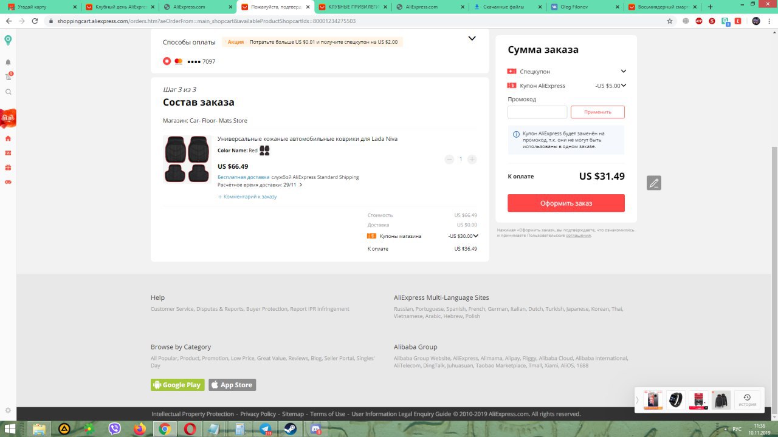
Task: Open the Lada Niva floor mats product title
Action: [308, 139]
